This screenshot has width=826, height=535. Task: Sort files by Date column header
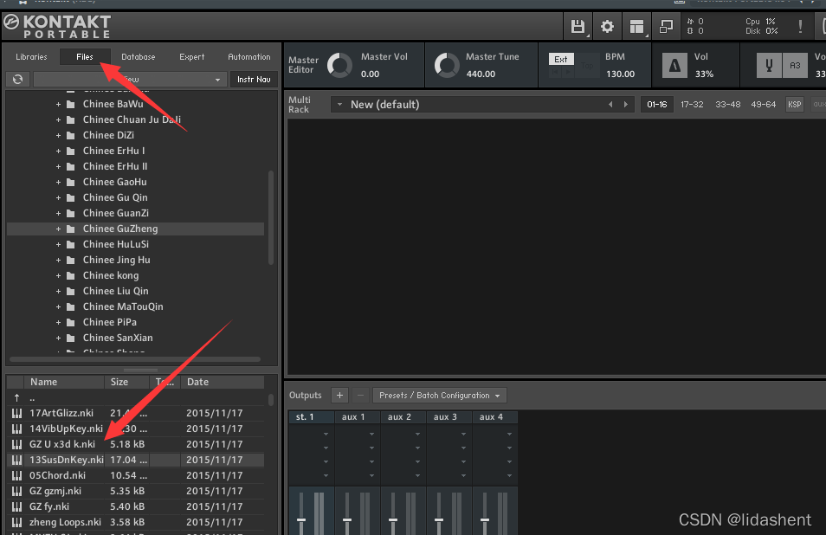pos(223,382)
